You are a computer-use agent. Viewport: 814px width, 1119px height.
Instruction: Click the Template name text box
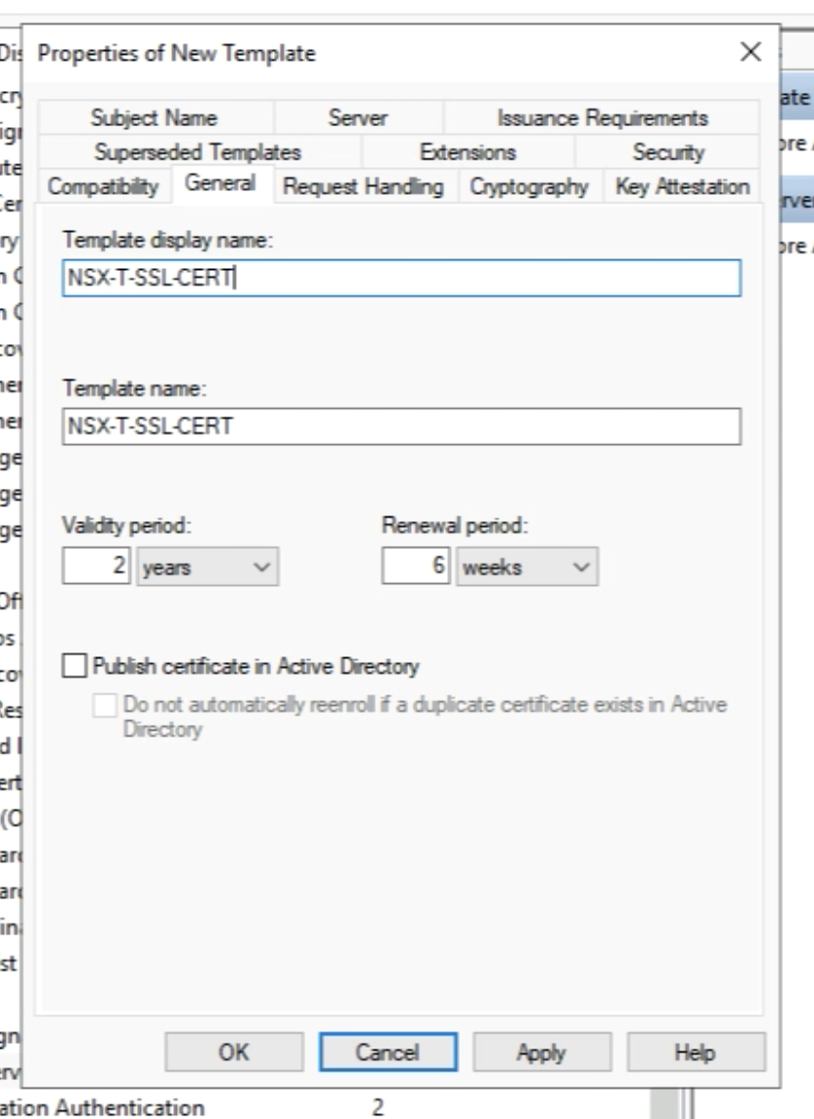401,426
